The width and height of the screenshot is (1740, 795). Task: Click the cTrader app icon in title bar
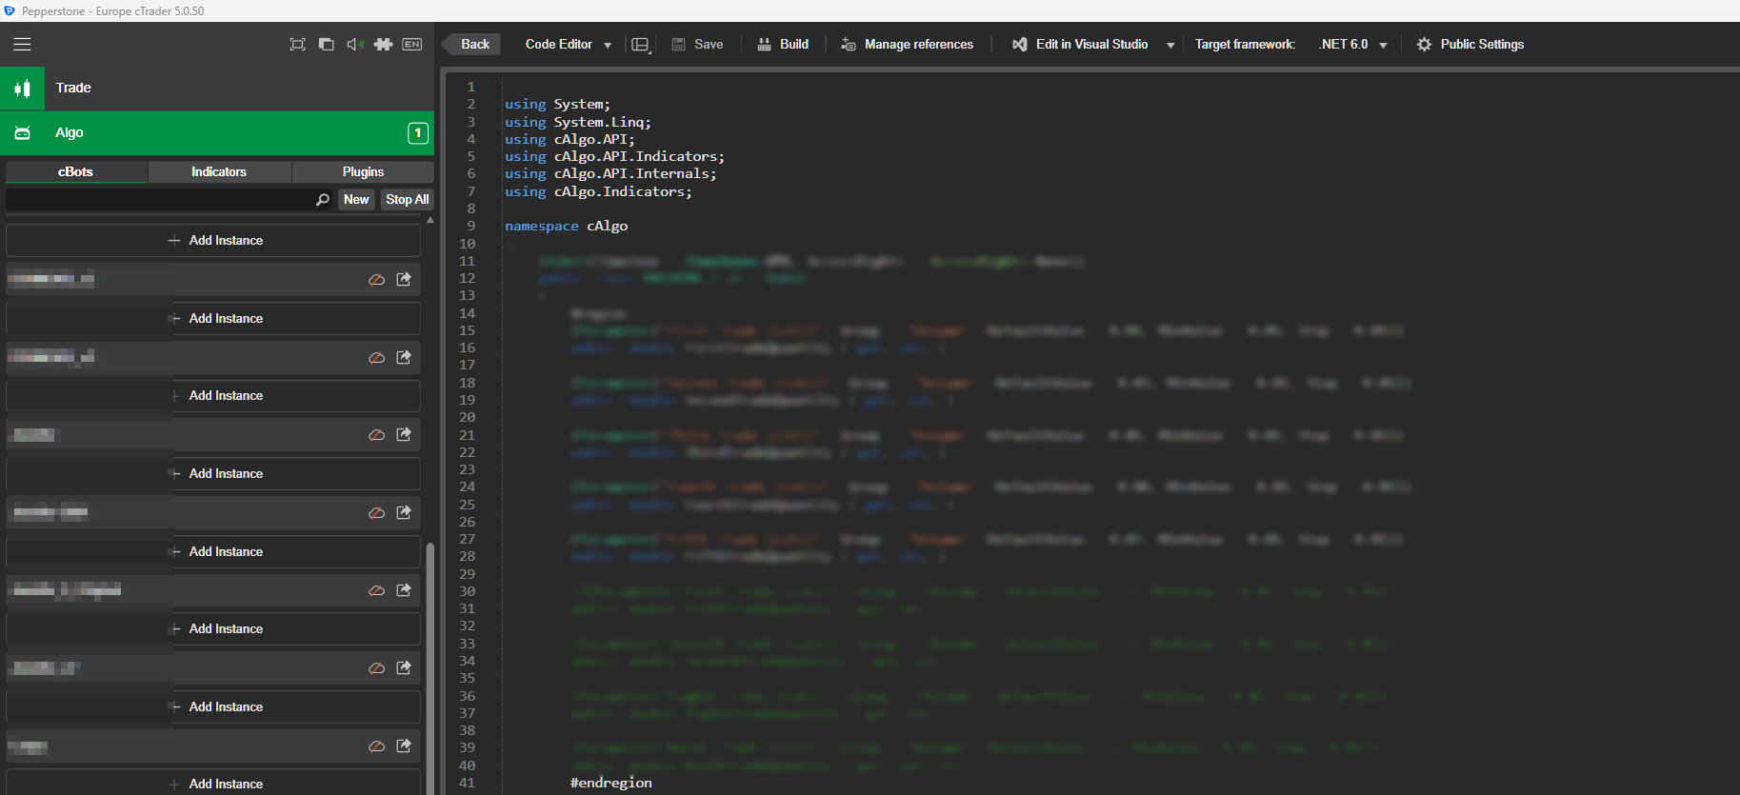pos(10,10)
